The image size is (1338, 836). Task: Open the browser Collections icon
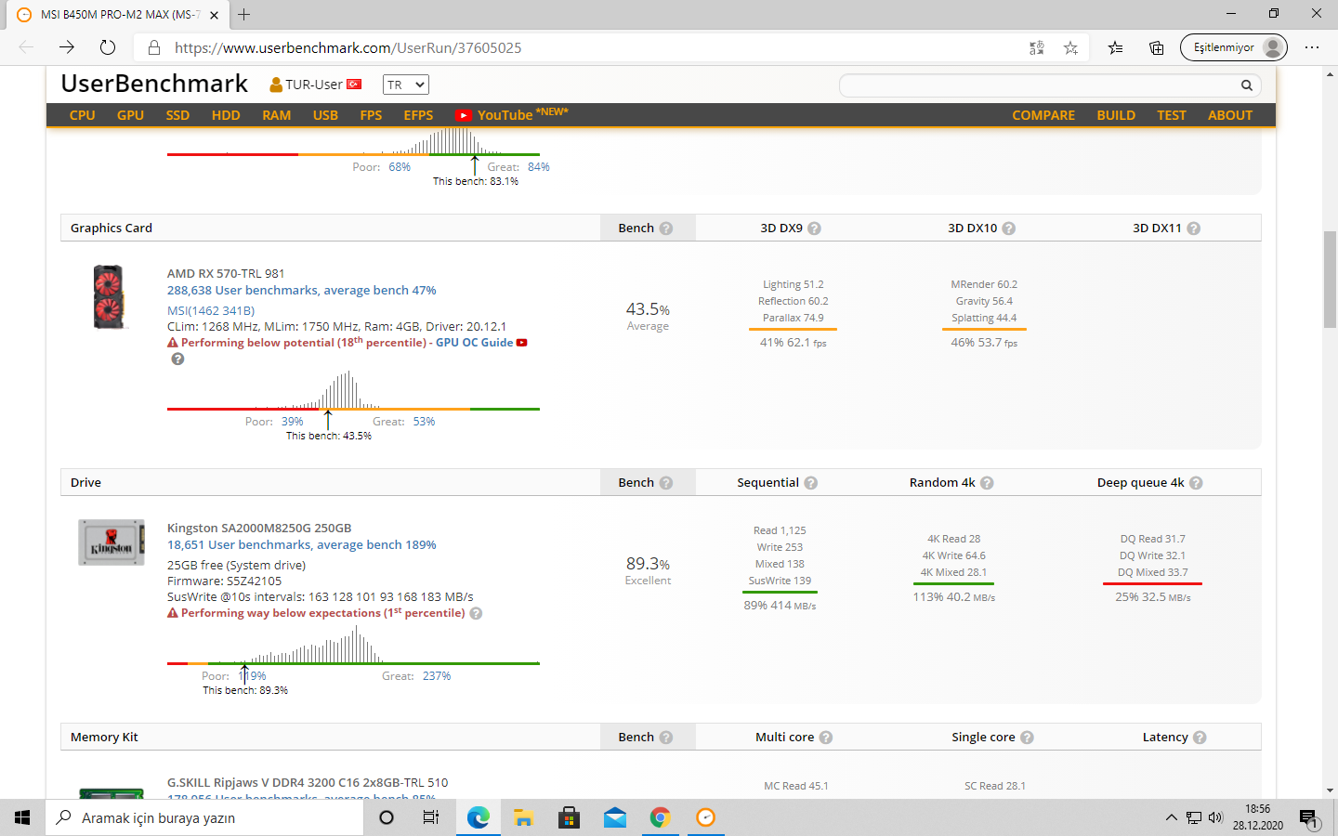pos(1157,47)
